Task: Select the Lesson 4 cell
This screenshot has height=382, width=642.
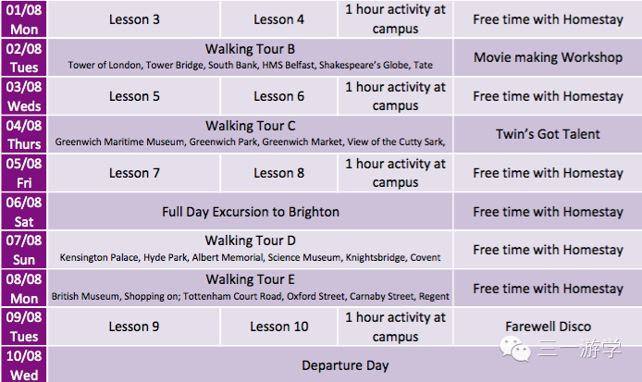Action: pyautogui.click(x=278, y=19)
